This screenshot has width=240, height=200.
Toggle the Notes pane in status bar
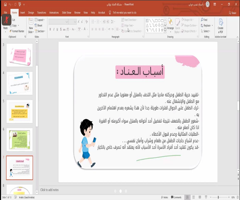point(165,197)
